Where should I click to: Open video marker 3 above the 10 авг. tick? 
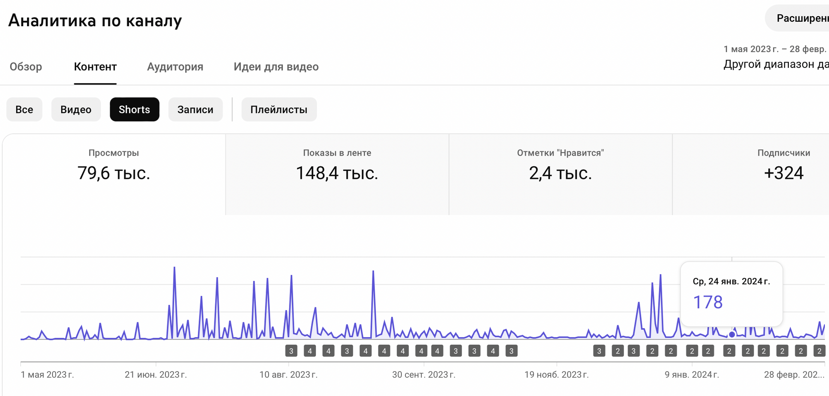[x=291, y=351]
